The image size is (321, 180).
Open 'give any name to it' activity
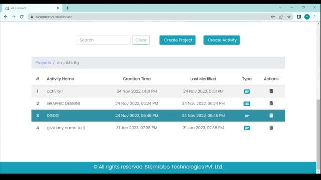coord(66,128)
